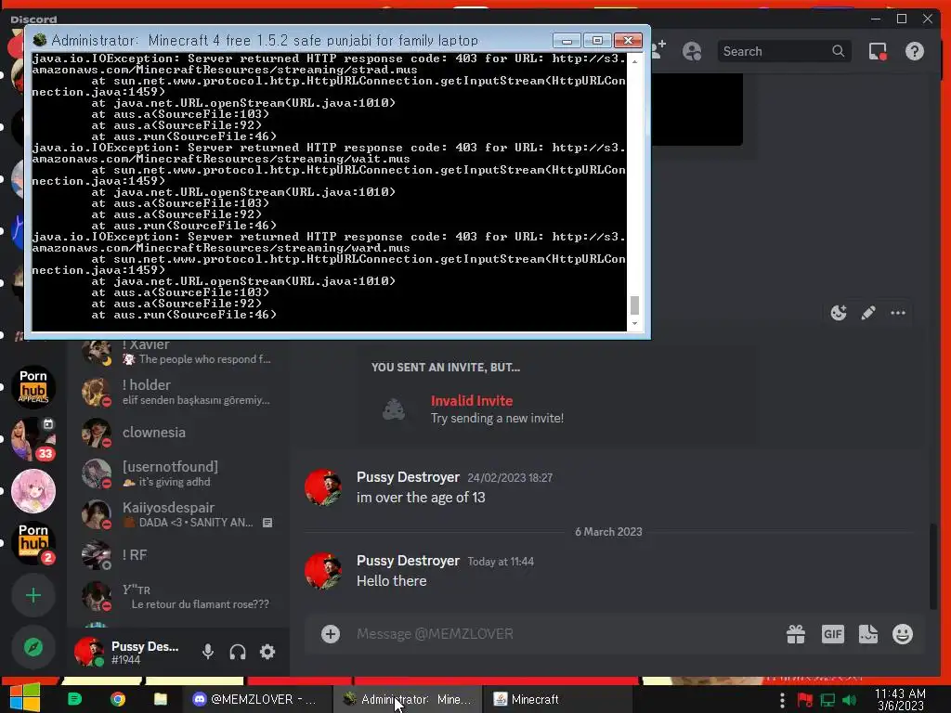Show the user profile icon in header
The height and width of the screenshot is (713, 951).
(x=691, y=52)
